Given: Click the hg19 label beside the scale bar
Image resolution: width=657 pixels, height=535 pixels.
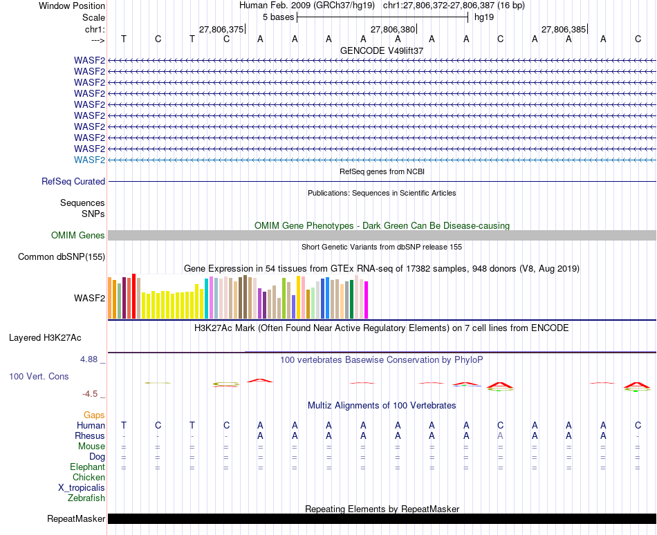Looking at the screenshot, I should 484,17.
